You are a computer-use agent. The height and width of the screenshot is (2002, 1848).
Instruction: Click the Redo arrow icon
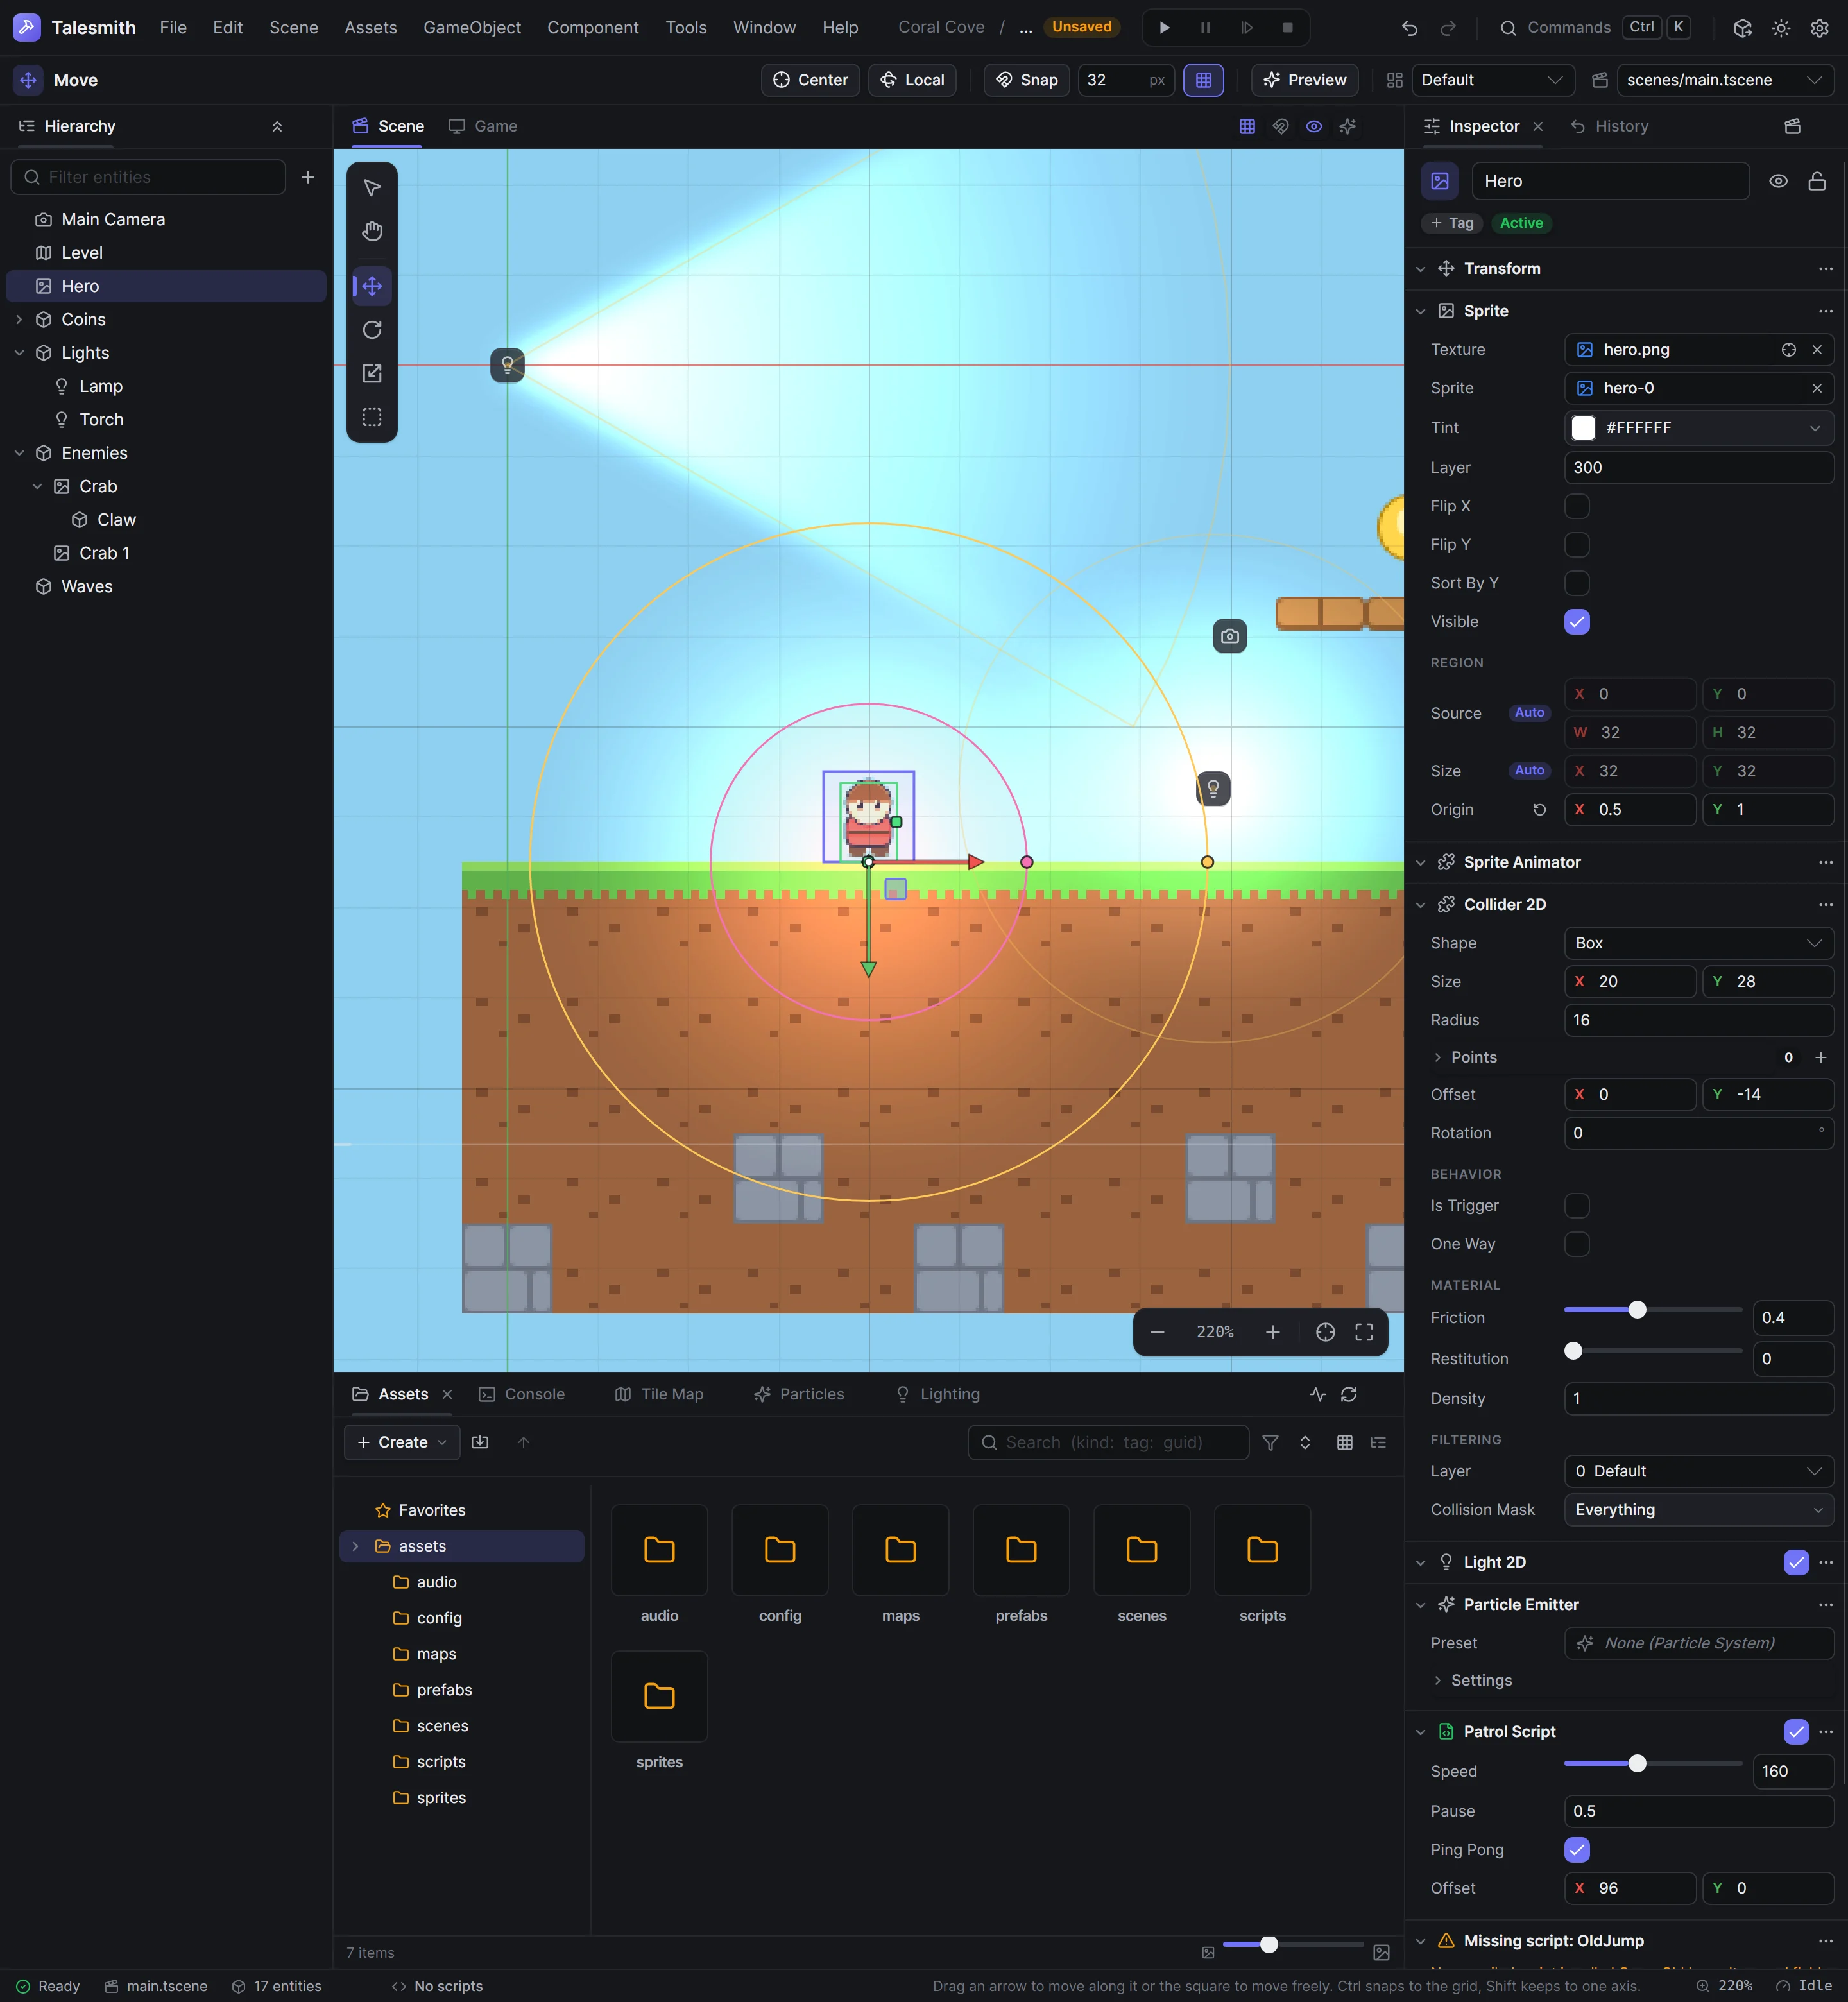1448,28
